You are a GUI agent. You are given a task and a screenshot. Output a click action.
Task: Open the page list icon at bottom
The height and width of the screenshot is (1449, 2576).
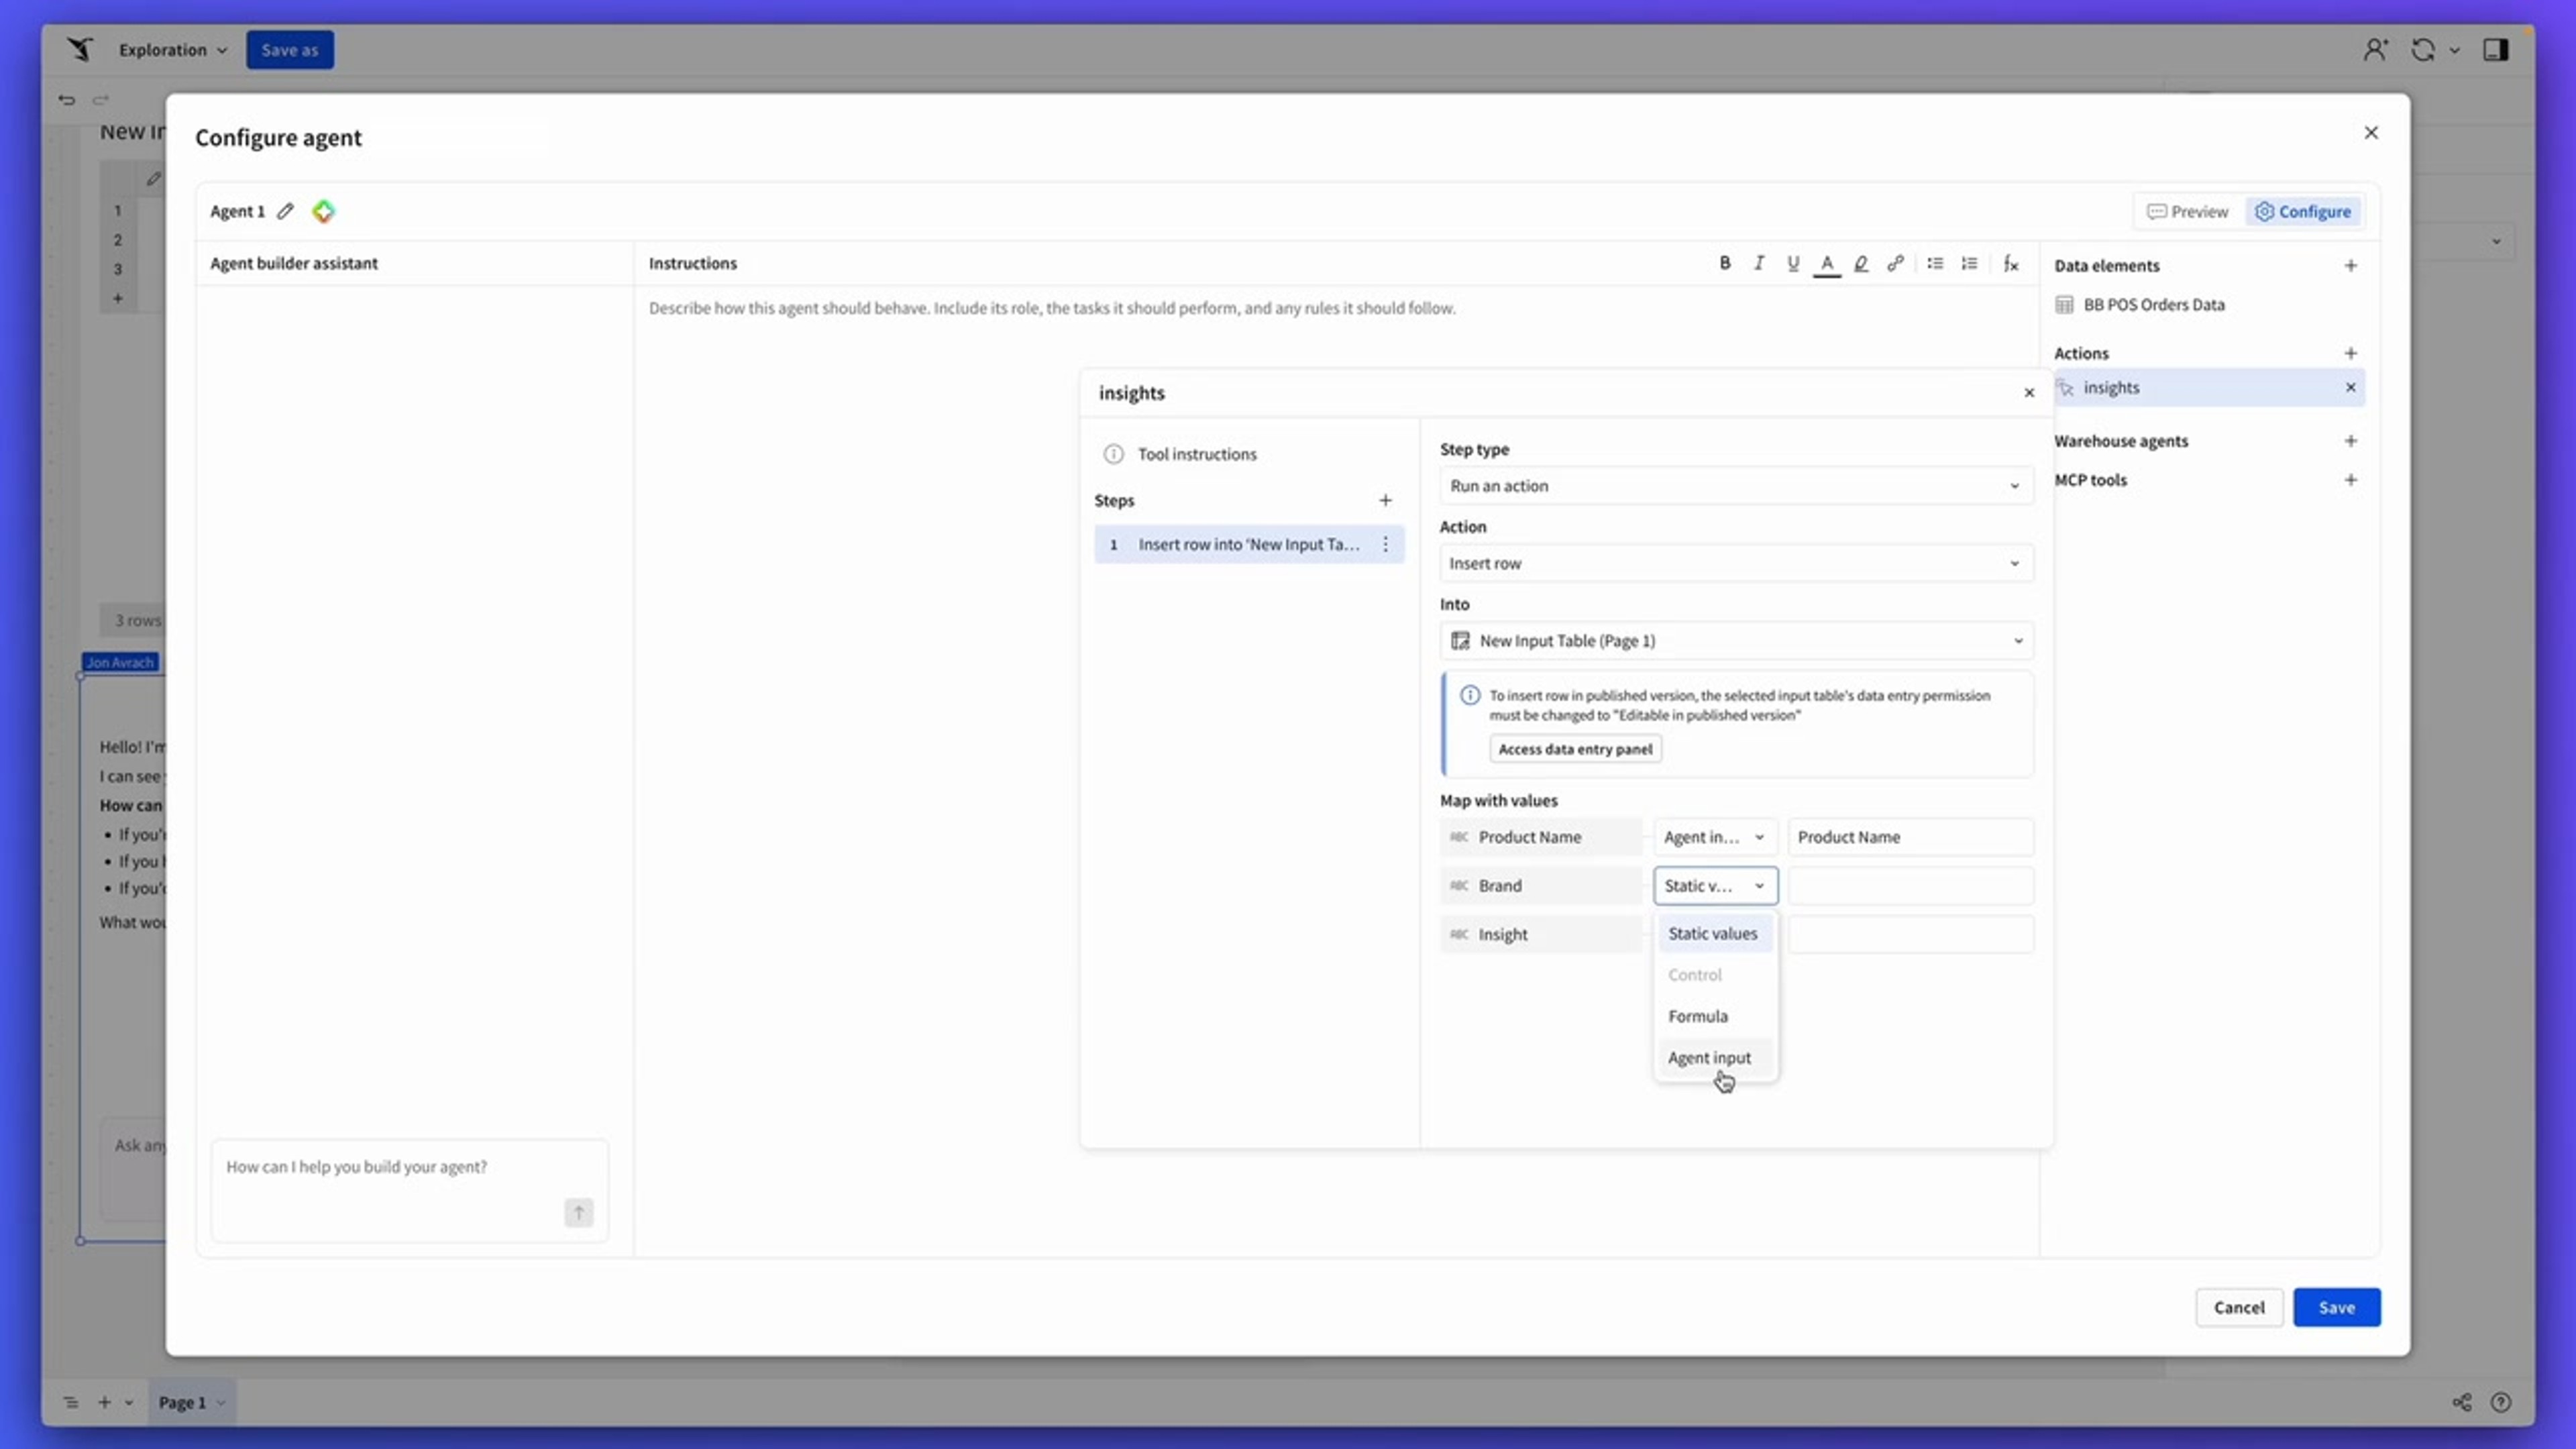[70, 1402]
